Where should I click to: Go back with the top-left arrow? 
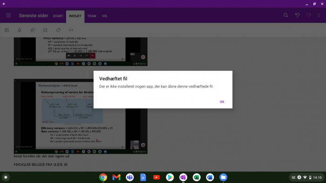pos(4,4)
